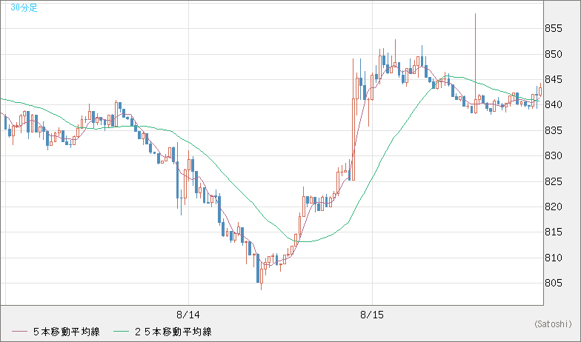Click the 820 price axis label
581x342 pixels.
[553, 207]
